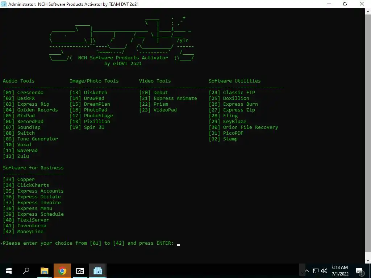Click the '[08] Switch' entry
This screenshot has width=371, height=278.
pyautogui.click(x=19, y=133)
